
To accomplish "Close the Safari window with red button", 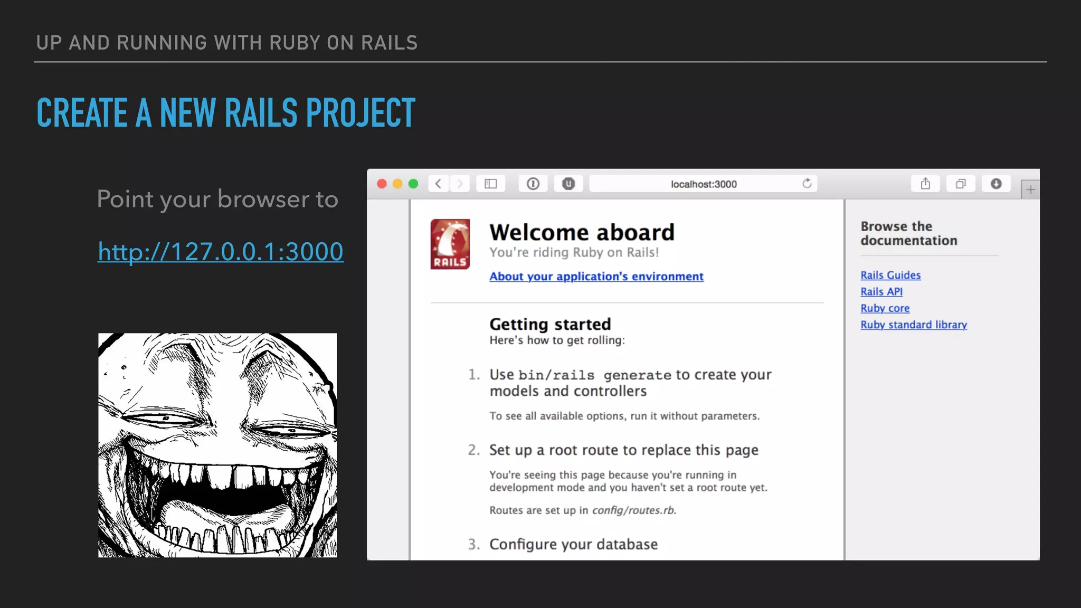I will (x=382, y=184).
